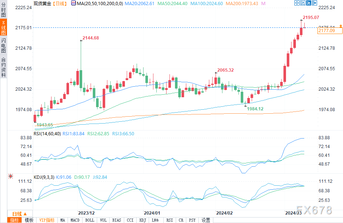
Task: Click the chart range-fit icon
Action: 303,3
